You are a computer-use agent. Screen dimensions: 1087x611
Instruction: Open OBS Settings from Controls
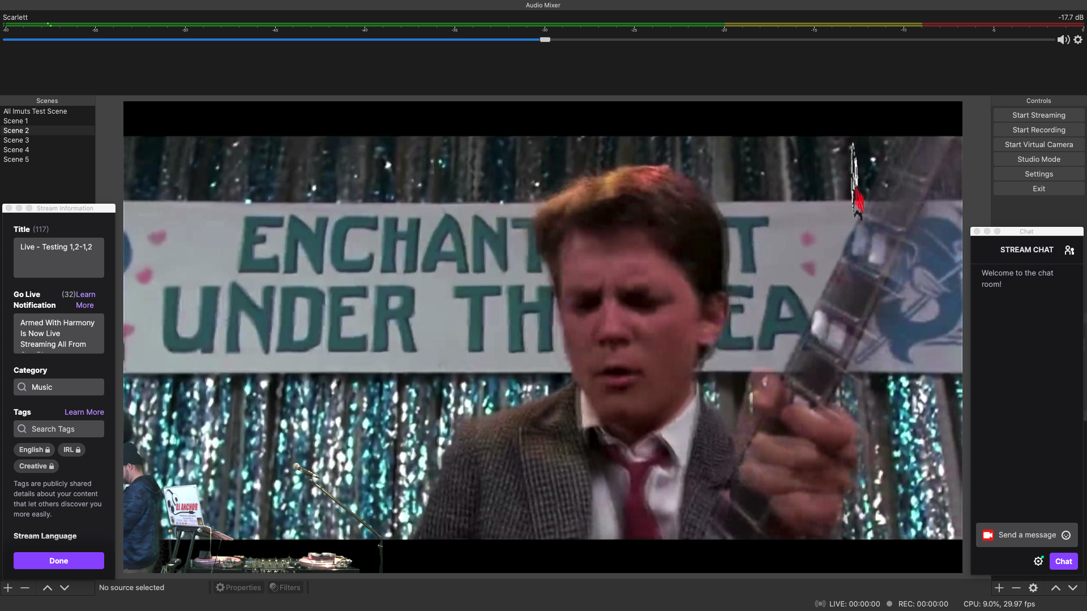click(1039, 174)
